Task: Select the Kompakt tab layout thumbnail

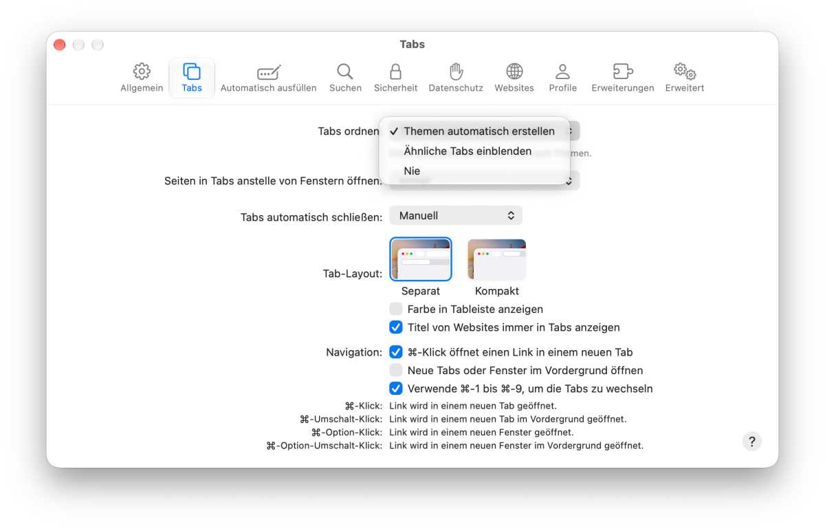Action: tap(497, 259)
